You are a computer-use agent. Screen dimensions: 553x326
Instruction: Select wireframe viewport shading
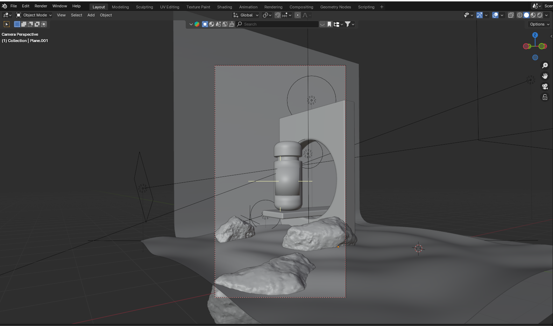coord(520,15)
